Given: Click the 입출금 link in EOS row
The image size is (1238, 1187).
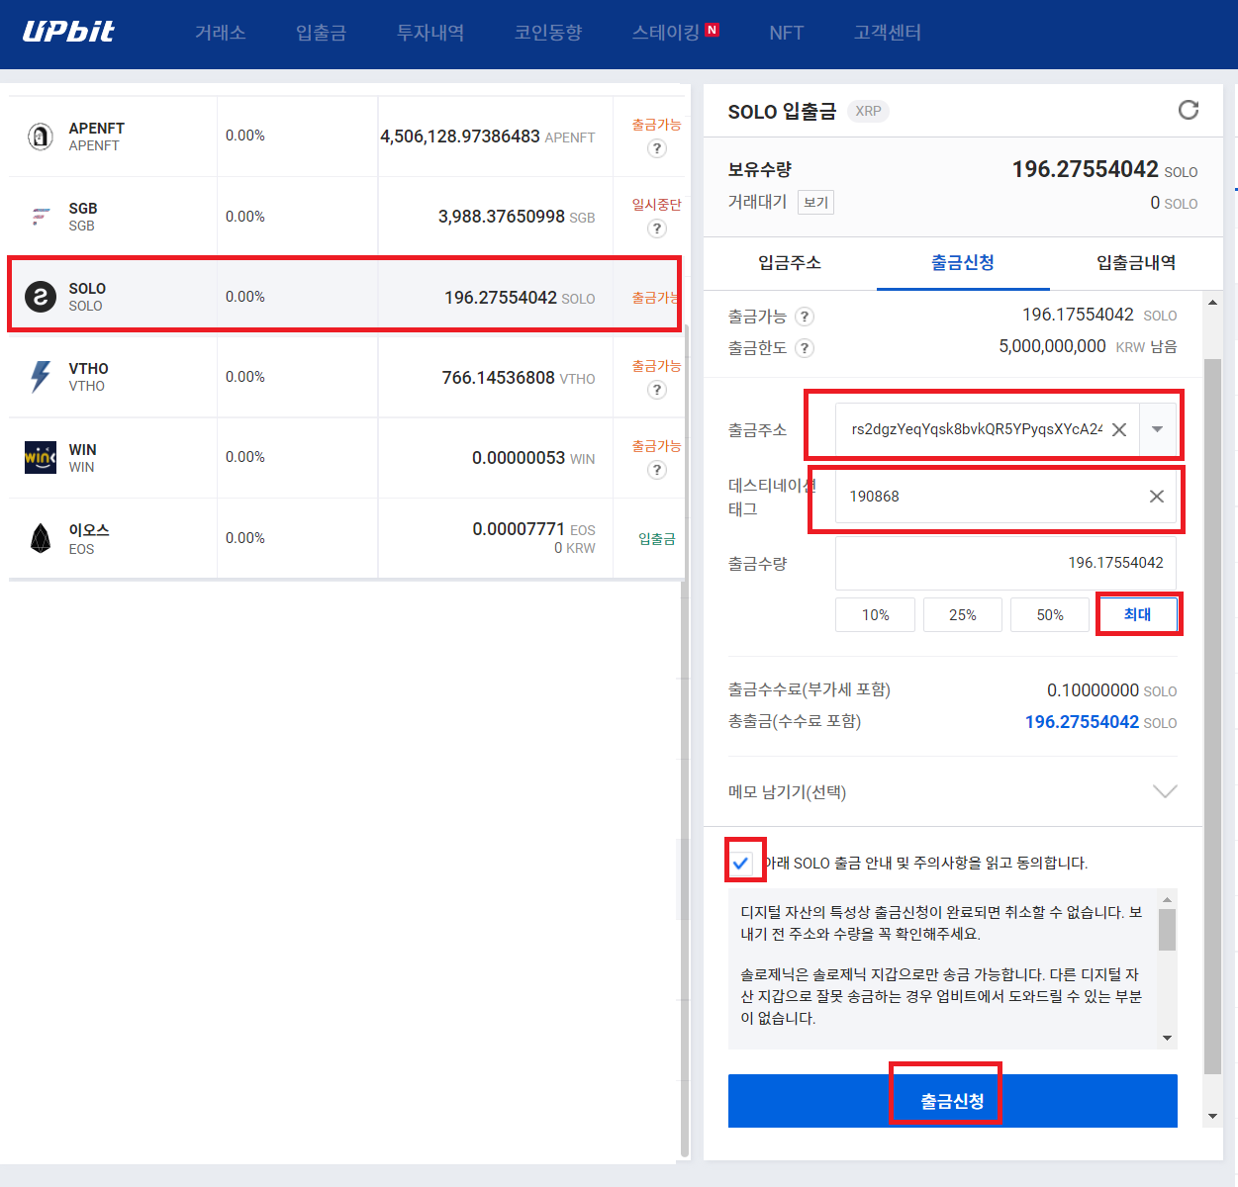Looking at the screenshot, I should (657, 539).
